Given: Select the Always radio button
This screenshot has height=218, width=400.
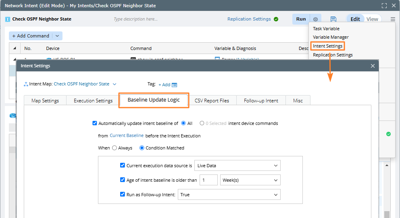Looking at the screenshot, I should pos(115,148).
